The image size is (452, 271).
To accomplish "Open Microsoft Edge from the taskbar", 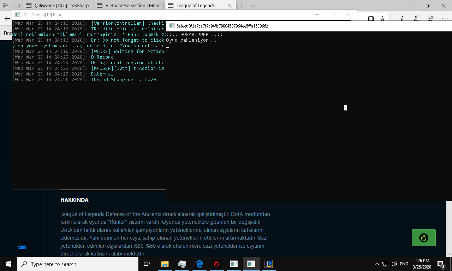I will click(200, 264).
